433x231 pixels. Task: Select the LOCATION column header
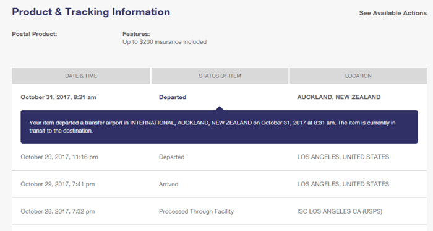click(358, 76)
